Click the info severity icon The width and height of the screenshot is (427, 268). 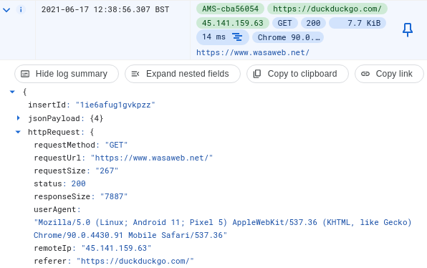(x=21, y=10)
